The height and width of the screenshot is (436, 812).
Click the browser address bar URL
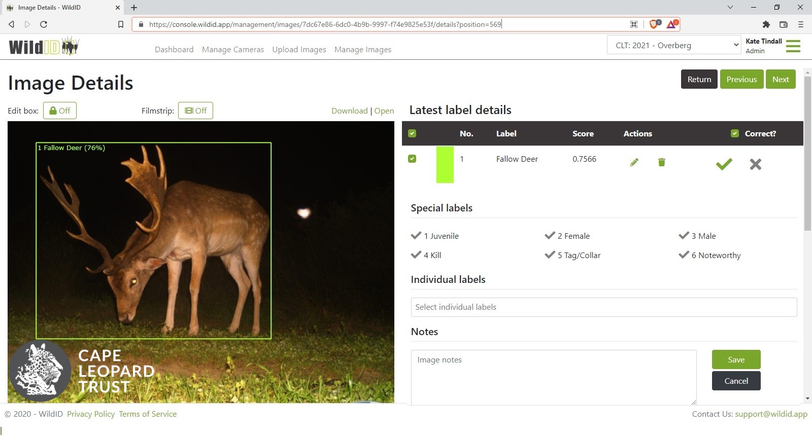[x=325, y=24]
